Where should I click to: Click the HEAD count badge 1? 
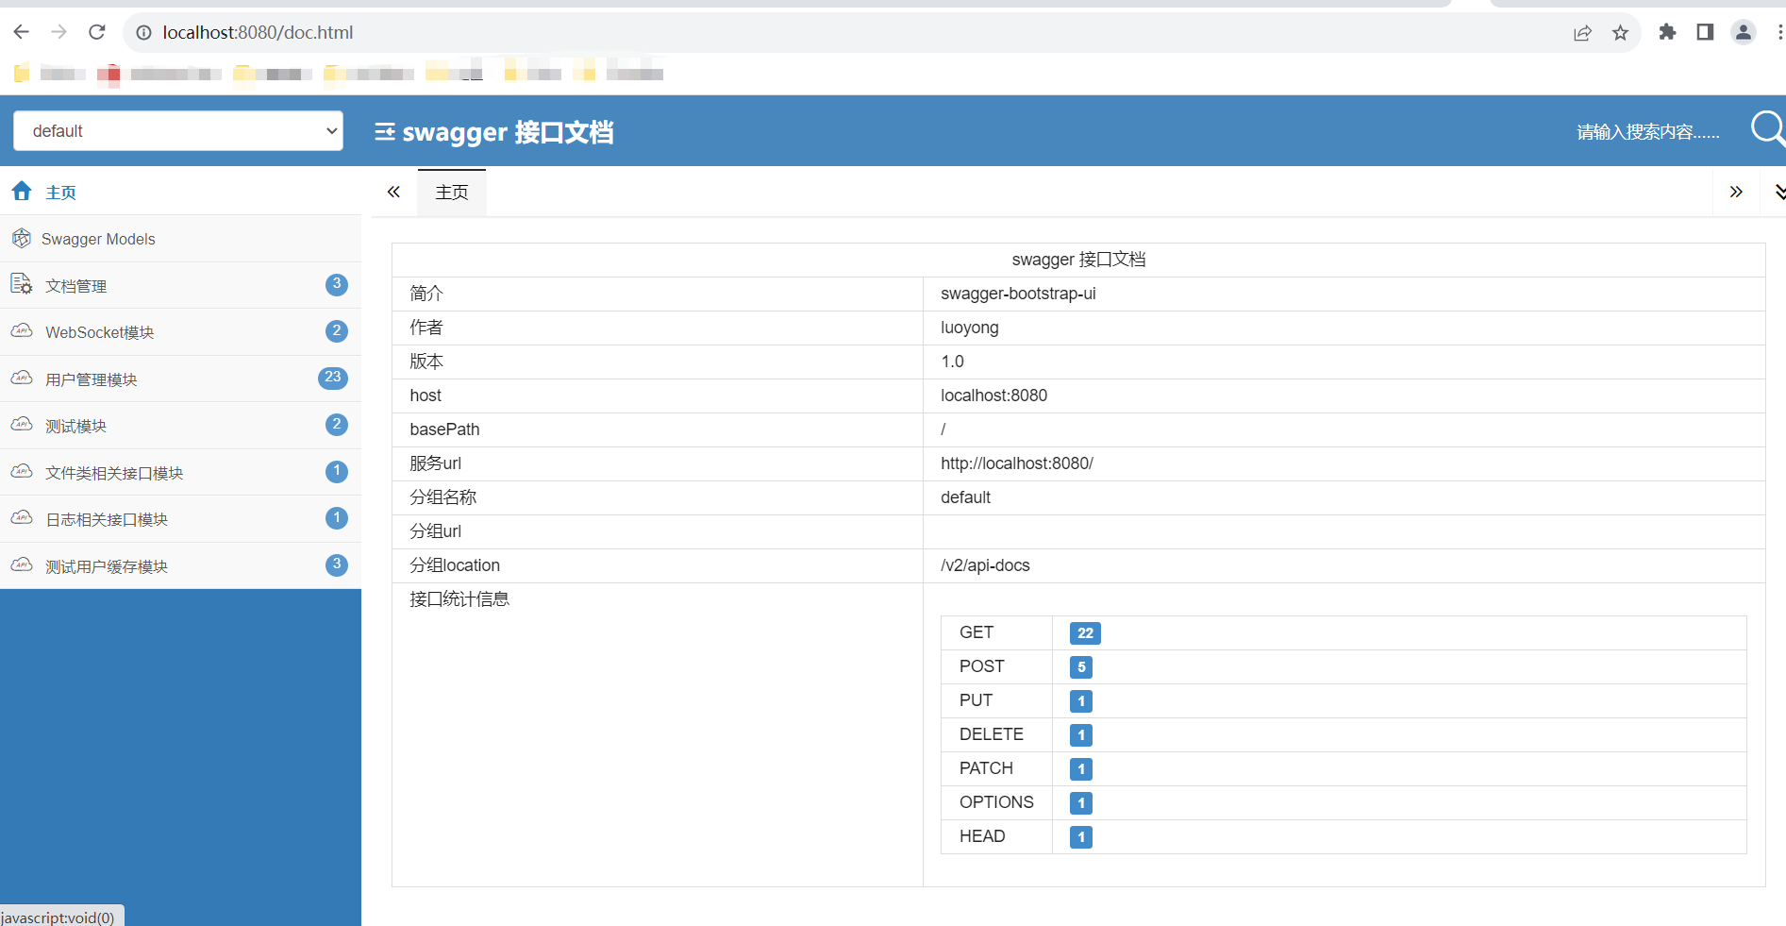[x=1081, y=837]
